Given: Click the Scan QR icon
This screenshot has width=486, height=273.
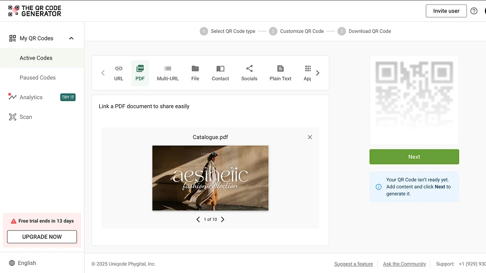Looking at the screenshot, I should click(x=12, y=117).
